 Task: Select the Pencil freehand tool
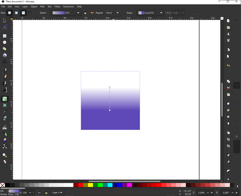[x=4, y=77]
